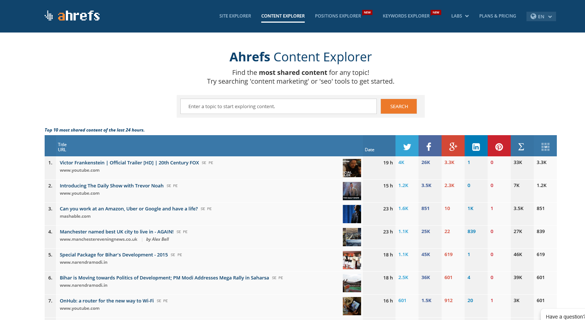Click SE link beside Manchester article
This screenshot has height=320, width=585.
(179, 232)
